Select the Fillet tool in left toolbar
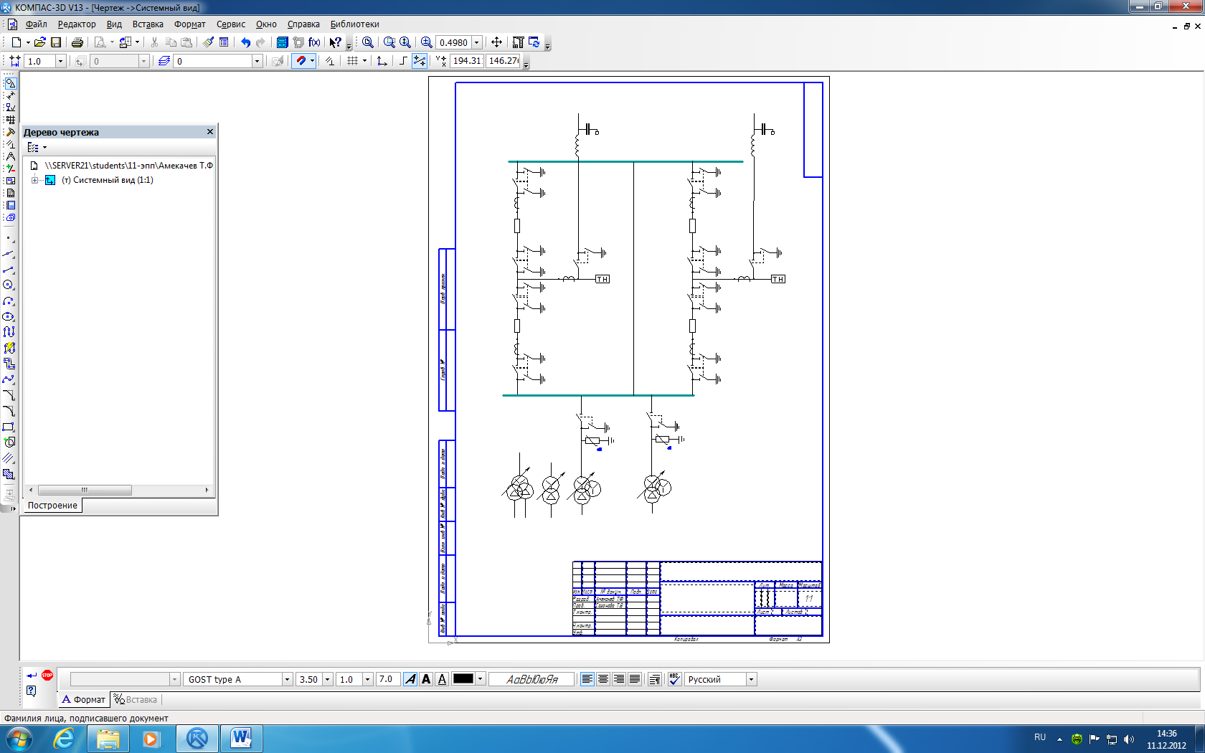This screenshot has height=753, width=1205. 9,411
